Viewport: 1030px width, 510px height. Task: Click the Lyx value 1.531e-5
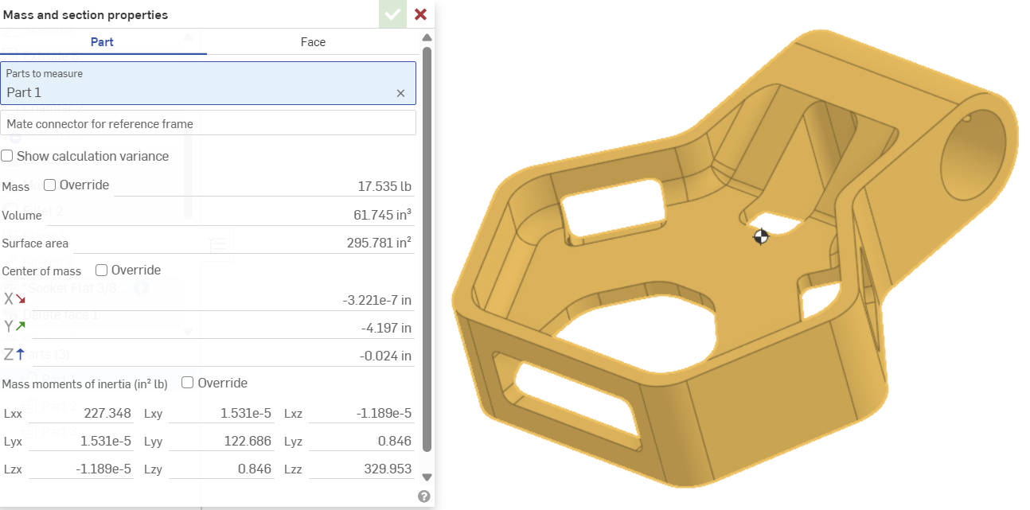tap(106, 441)
